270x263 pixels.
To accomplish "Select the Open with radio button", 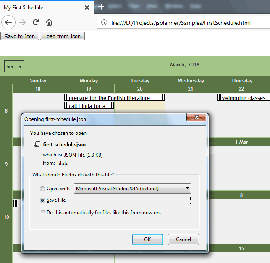I will pyautogui.click(x=42, y=189).
